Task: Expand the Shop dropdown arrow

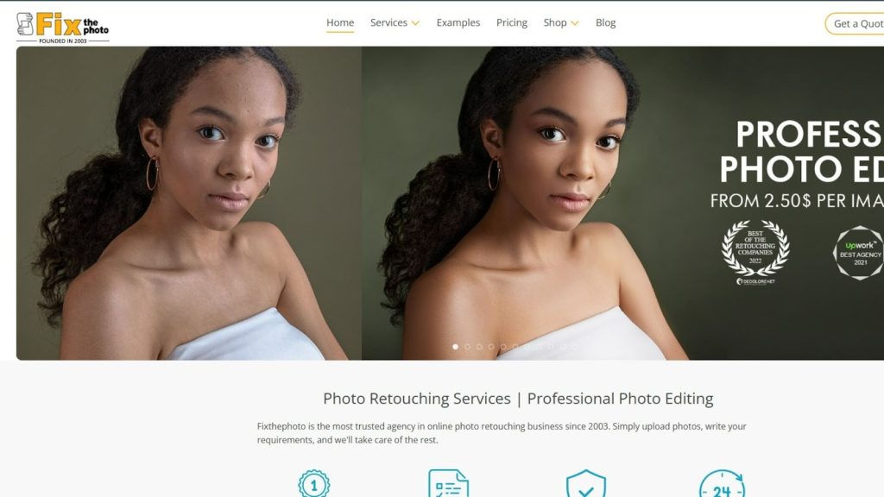Action: 575,23
